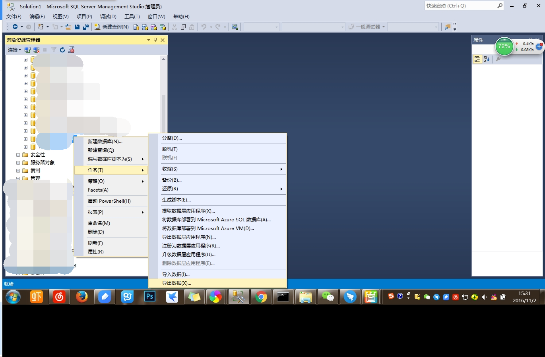Toggle auto-hide pin on Object Explorer
The image size is (545, 357).
pyautogui.click(x=155, y=40)
